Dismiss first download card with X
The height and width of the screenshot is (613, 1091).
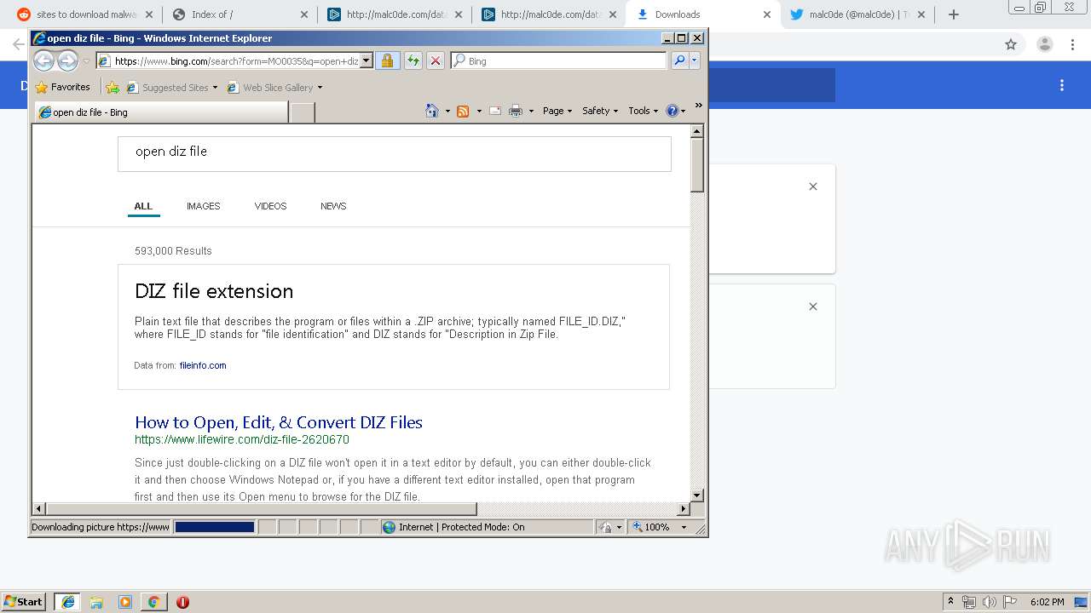[813, 186]
